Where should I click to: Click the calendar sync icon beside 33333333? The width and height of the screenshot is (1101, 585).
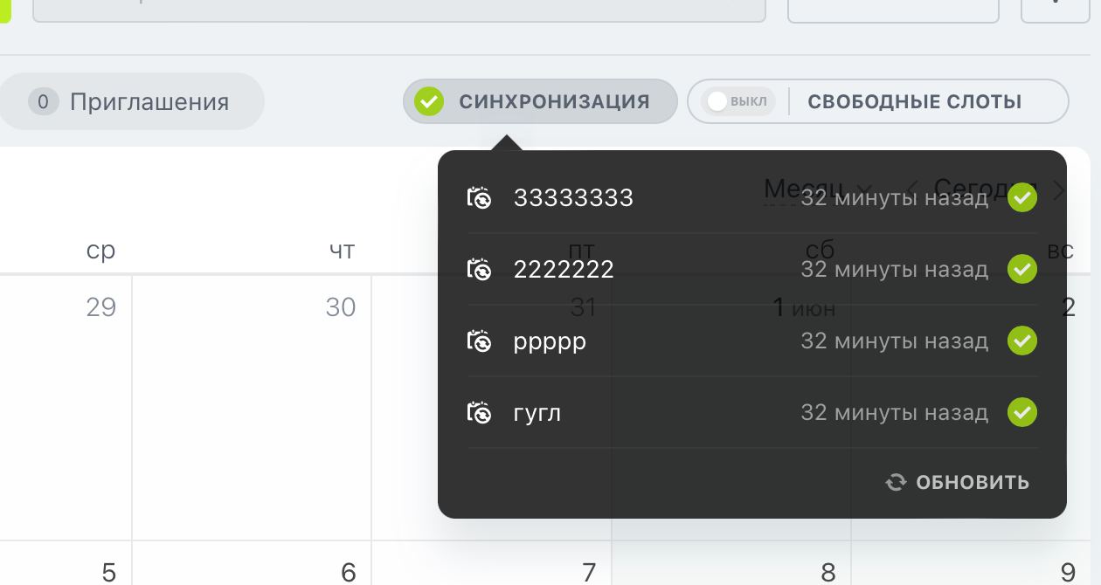click(x=479, y=198)
